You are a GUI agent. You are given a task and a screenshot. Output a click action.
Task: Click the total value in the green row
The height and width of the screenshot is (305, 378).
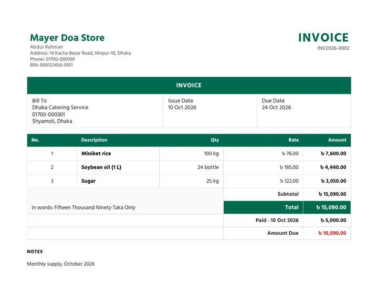click(x=331, y=207)
